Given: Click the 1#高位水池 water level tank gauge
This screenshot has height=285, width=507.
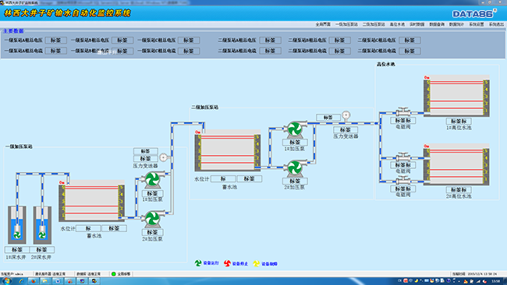Looking at the screenshot, I should pyautogui.click(x=456, y=97).
